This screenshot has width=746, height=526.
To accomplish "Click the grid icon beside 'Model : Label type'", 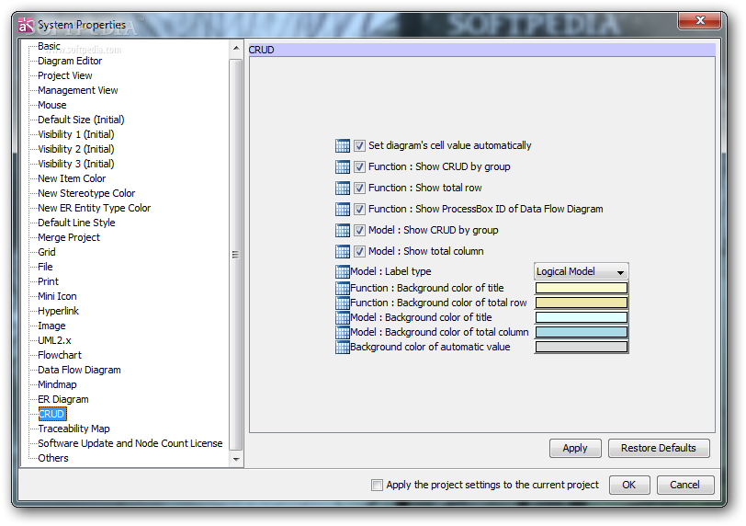I will tap(342, 272).
